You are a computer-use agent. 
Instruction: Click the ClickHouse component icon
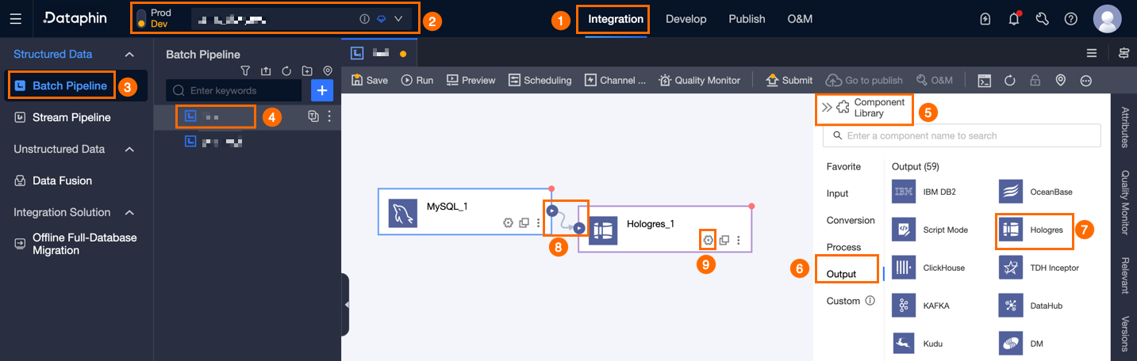[x=904, y=268]
